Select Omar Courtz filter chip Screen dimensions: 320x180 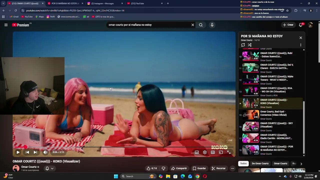tap(280, 163)
